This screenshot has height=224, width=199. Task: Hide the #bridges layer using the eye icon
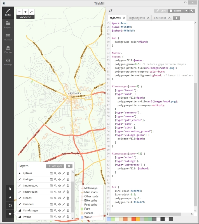click(x=60, y=179)
